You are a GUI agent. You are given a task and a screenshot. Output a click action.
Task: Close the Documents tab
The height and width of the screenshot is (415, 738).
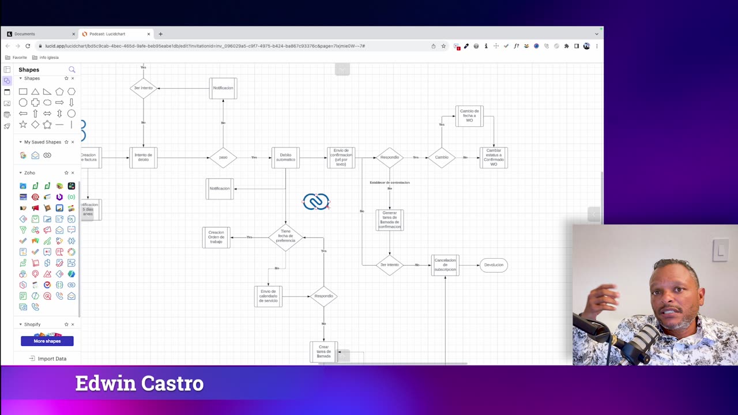coord(73,34)
